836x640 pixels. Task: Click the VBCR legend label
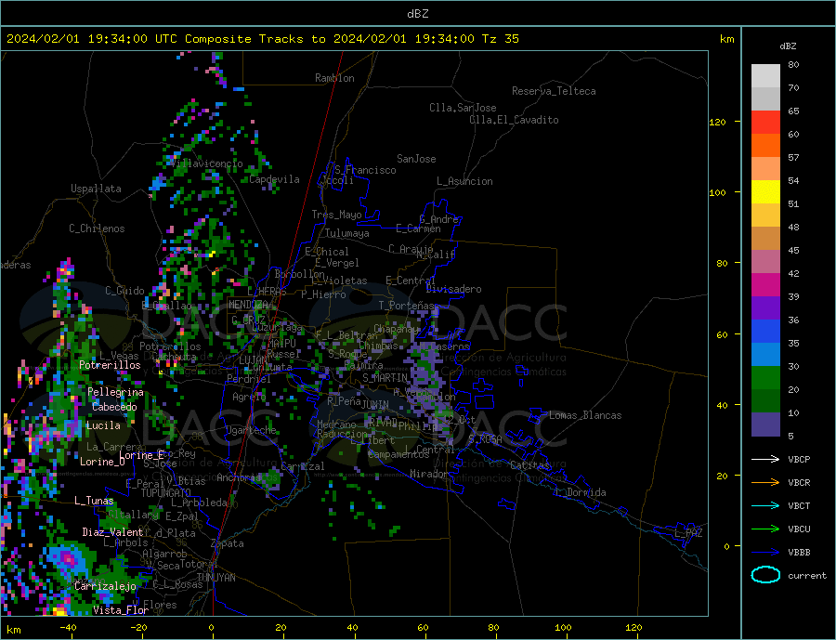pyautogui.click(x=799, y=483)
